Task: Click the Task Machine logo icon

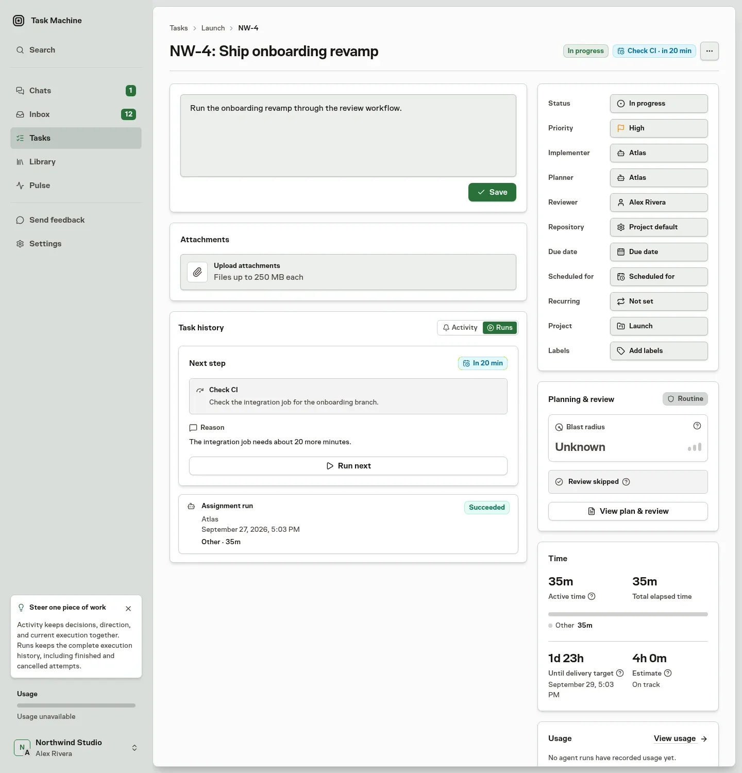Action: coord(19,21)
